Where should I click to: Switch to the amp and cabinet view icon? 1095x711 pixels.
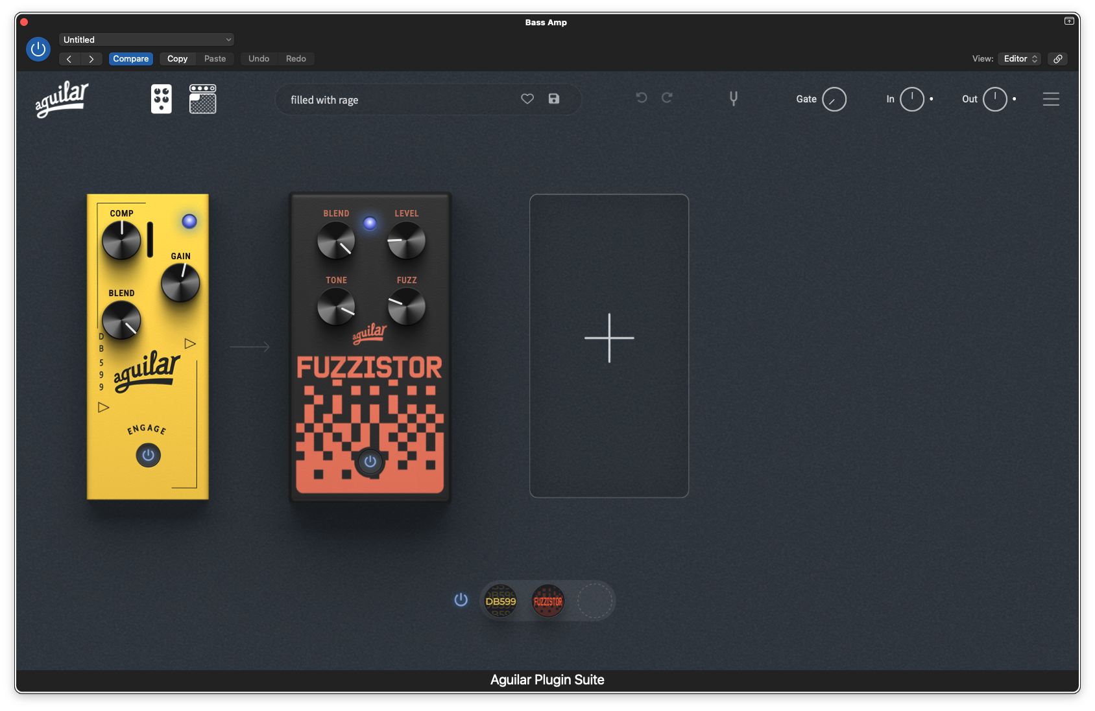point(203,99)
